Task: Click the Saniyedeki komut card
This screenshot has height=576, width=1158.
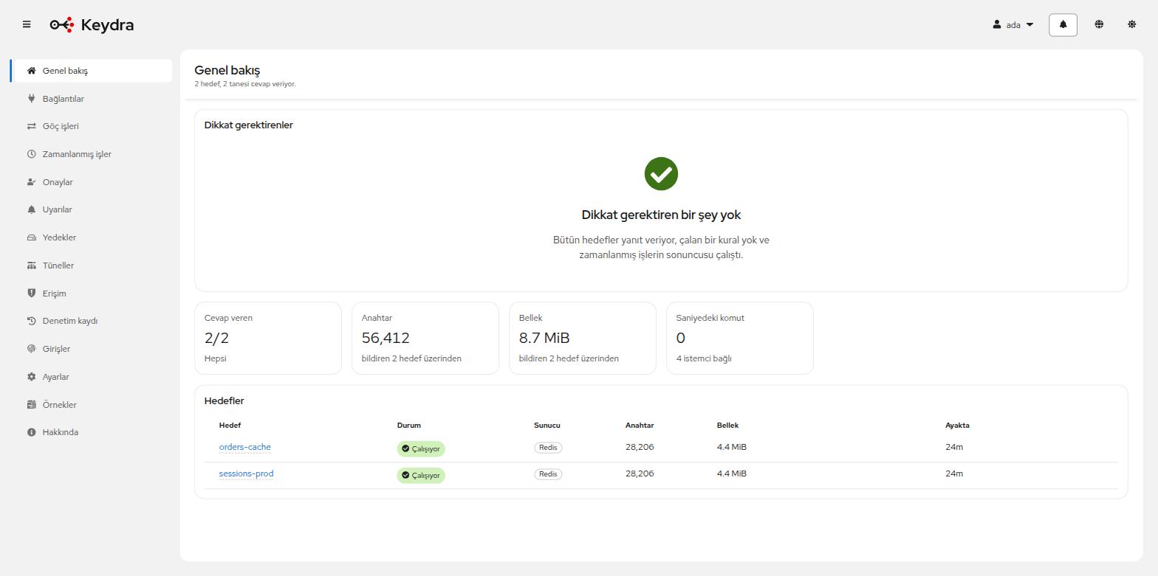Action: click(x=740, y=338)
